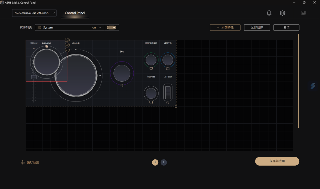The image size is (320, 189).
Task: Click the 显示/隐藏桌面 show desktop dial
Action: [151, 60]
